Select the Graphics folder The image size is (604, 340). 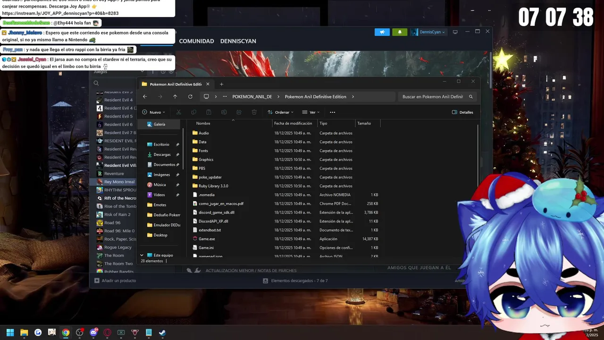click(206, 160)
